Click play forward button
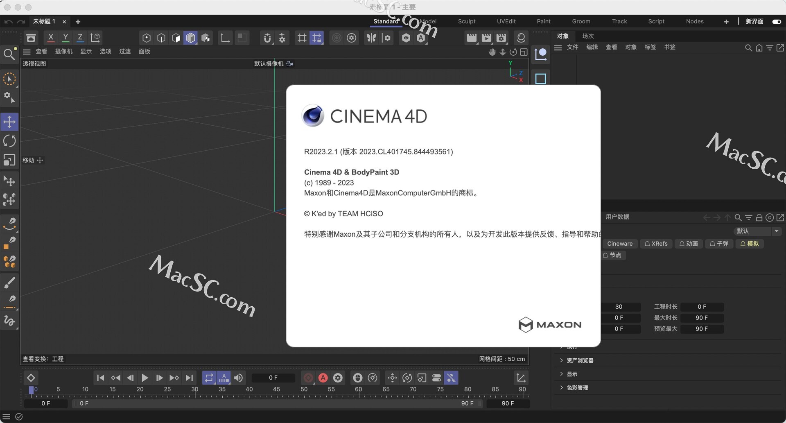The height and width of the screenshot is (423, 786). point(145,378)
